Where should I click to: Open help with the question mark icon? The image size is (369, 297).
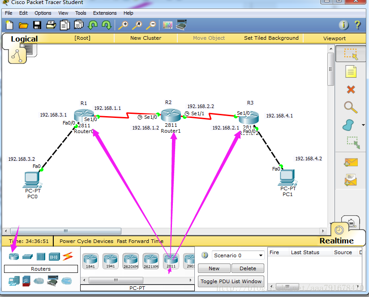(x=358, y=25)
